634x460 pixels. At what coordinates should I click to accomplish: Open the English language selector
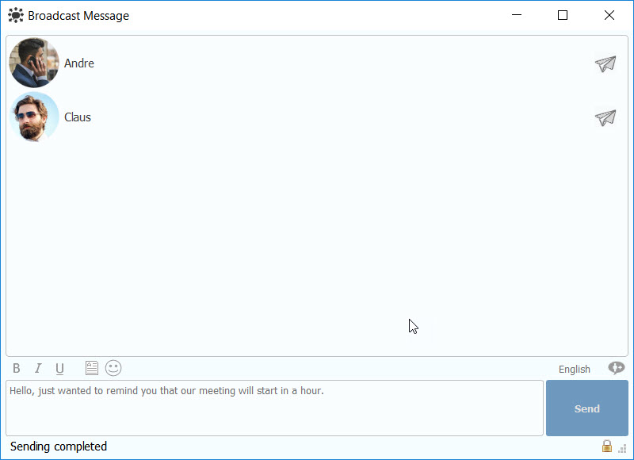point(574,369)
